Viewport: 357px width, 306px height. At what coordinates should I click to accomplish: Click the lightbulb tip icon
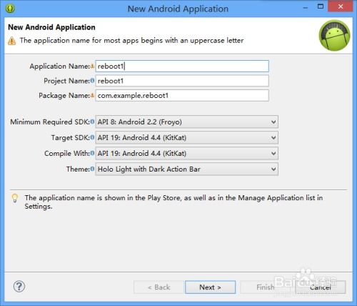coord(15,198)
